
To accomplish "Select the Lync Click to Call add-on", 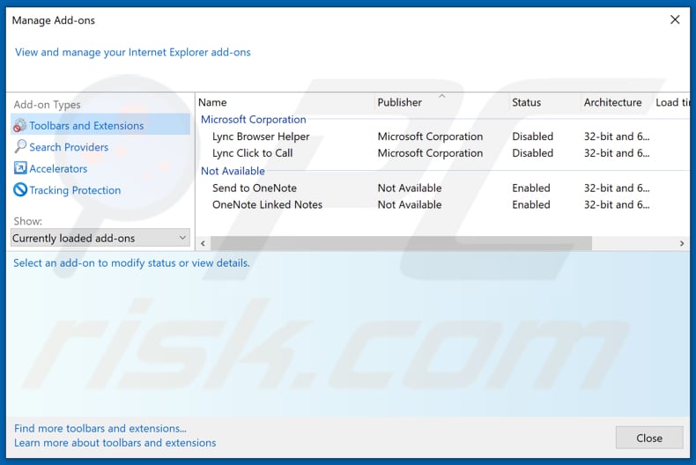I will (252, 153).
